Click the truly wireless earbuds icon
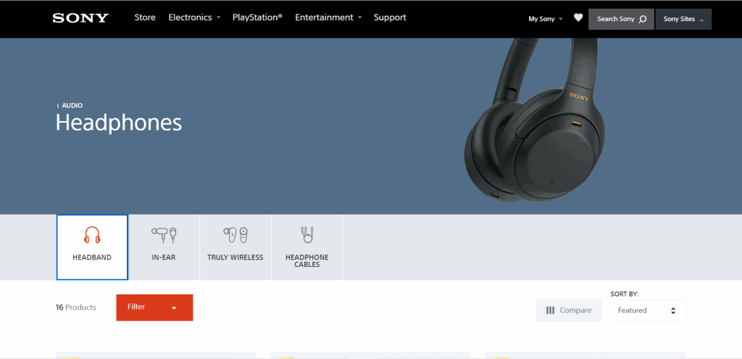Image resolution: width=742 pixels, height=359 pixels. click(x=235, y=235)
